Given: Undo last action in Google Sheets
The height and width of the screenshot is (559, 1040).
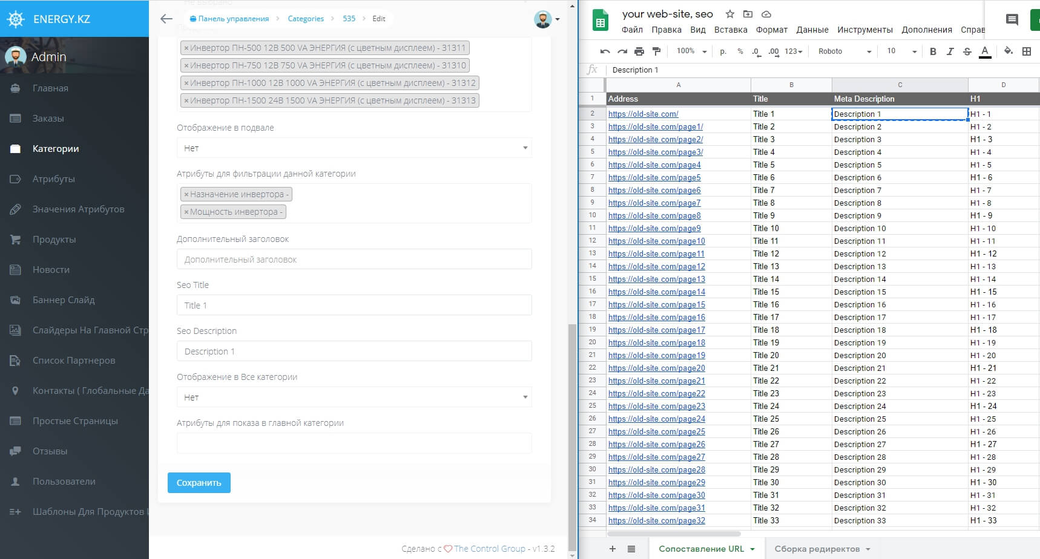Looking at the screenshot, I should click(605, 51).
